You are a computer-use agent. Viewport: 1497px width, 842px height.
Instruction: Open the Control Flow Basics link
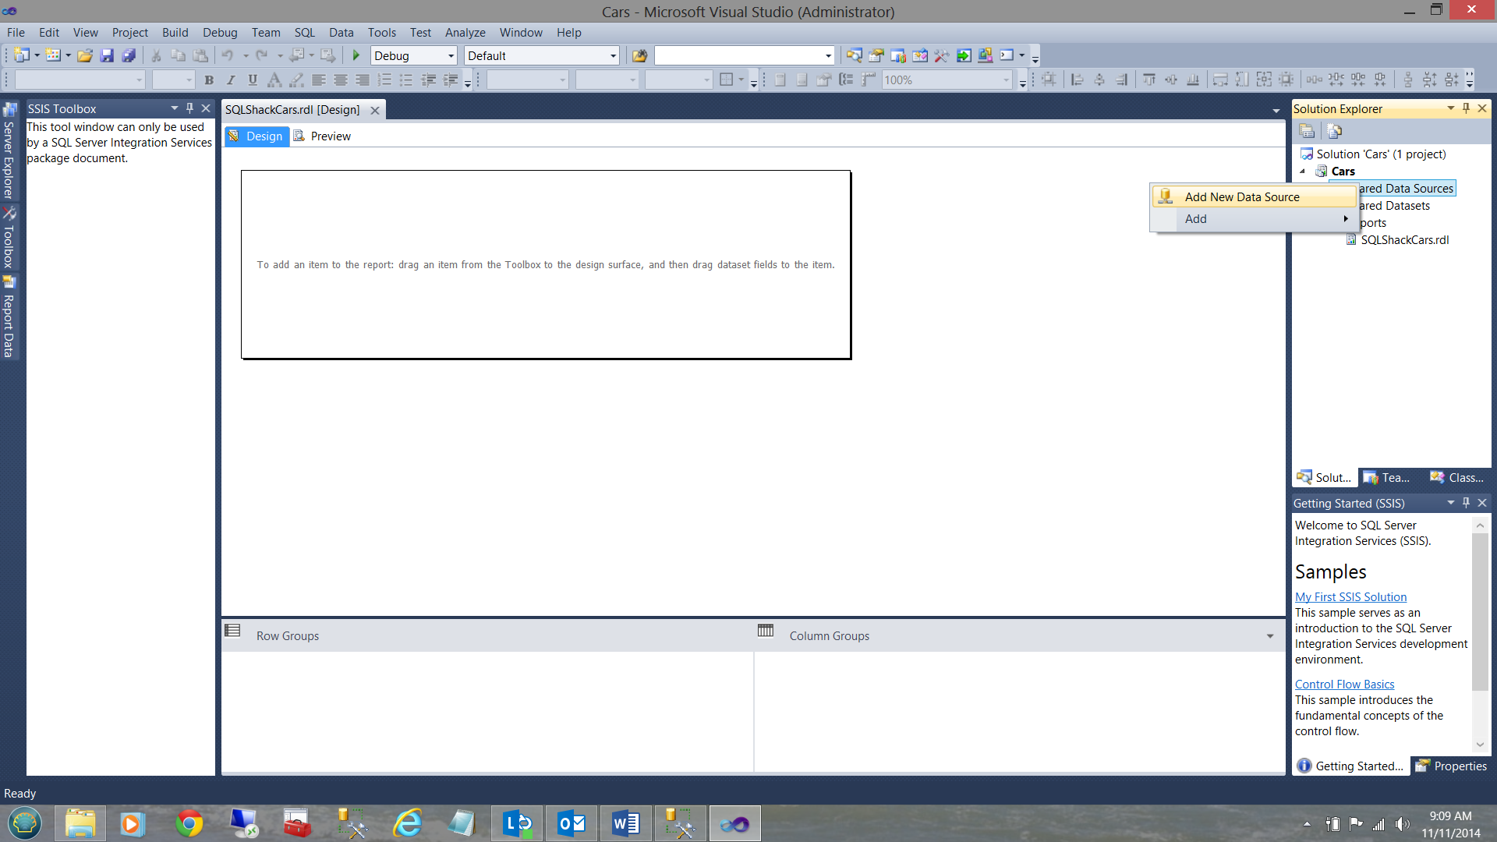click(1344, 685)
